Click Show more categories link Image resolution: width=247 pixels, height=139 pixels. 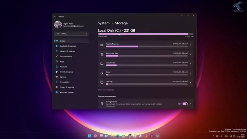[x=106, y=90]
